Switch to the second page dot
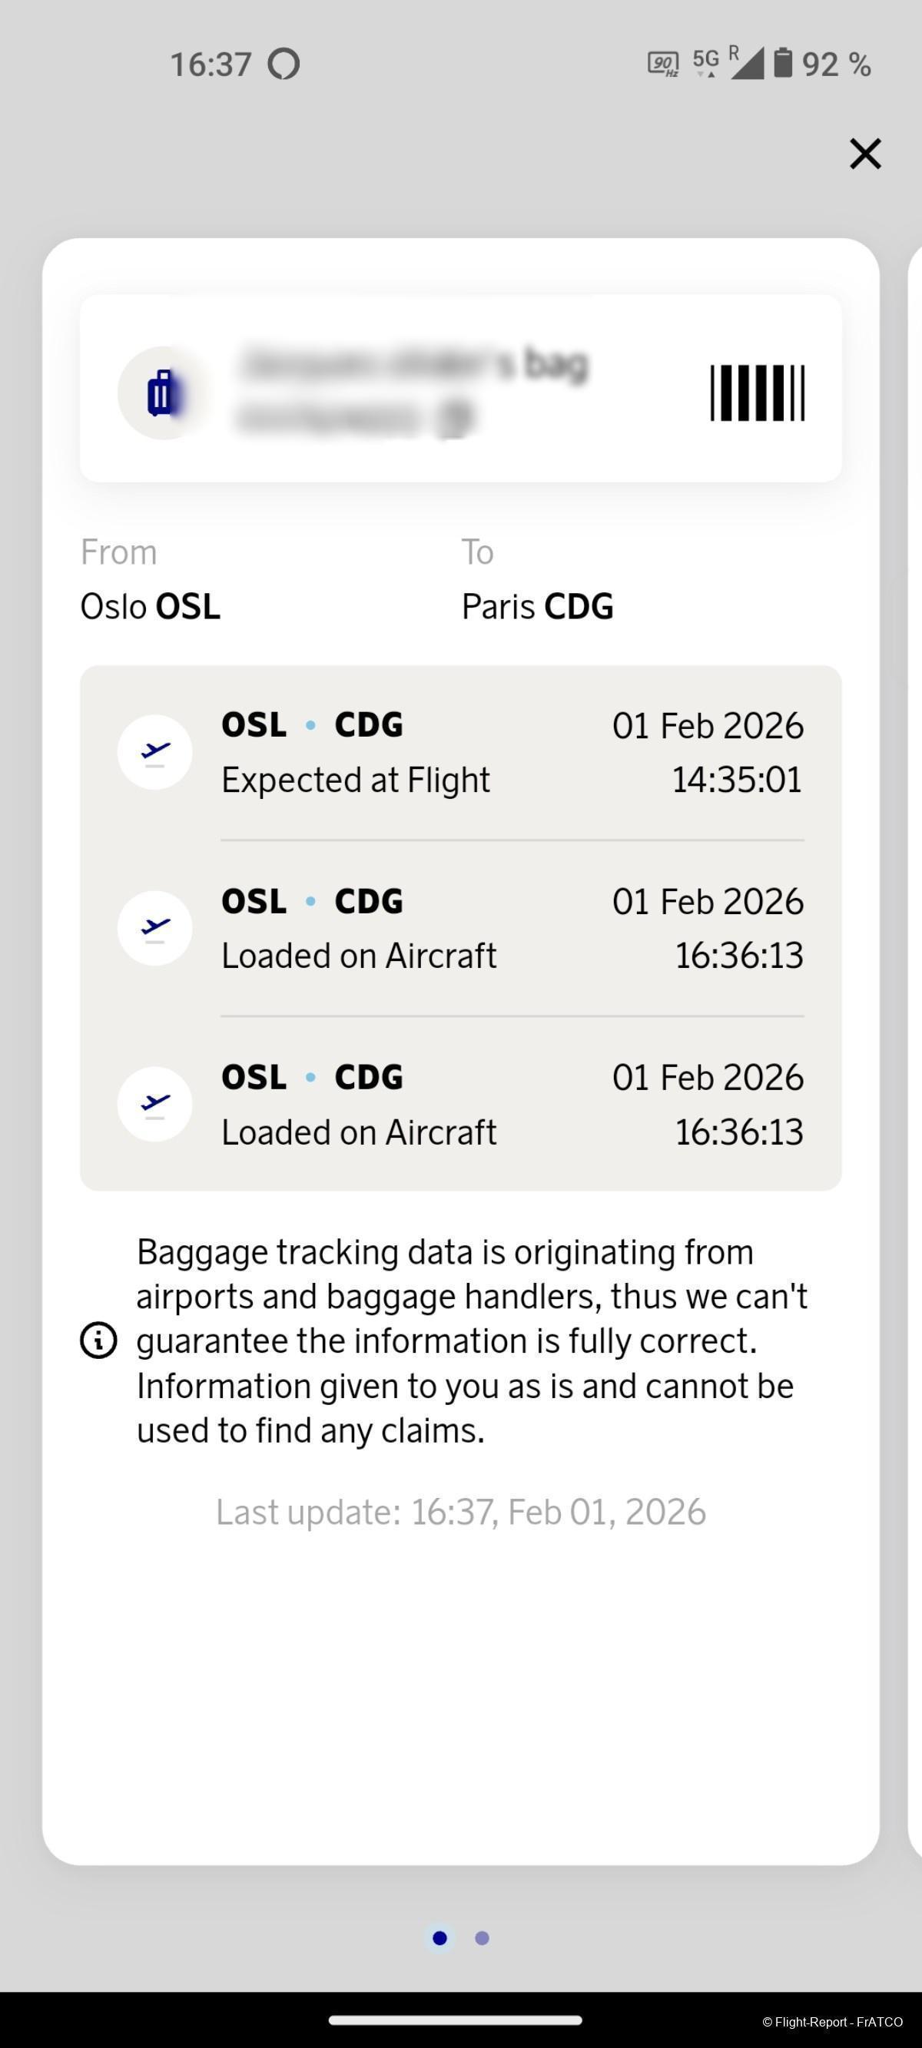Screen dimensions: 922x2048 [482, 1938]
